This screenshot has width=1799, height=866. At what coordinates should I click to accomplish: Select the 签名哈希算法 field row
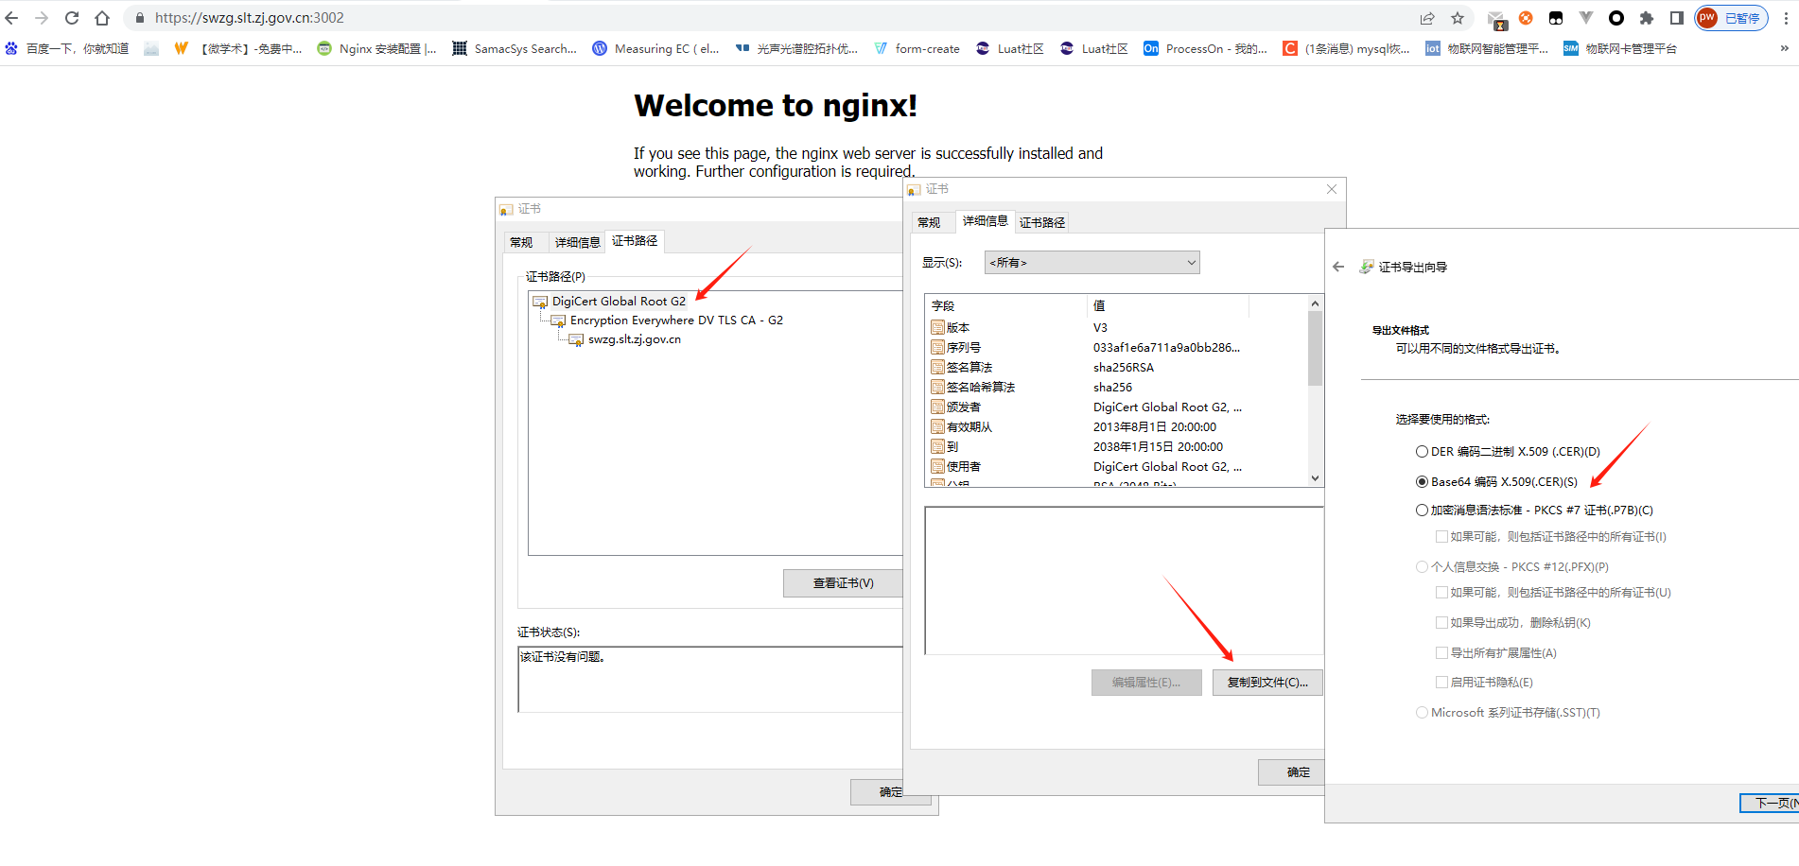tap(1117, 388)
